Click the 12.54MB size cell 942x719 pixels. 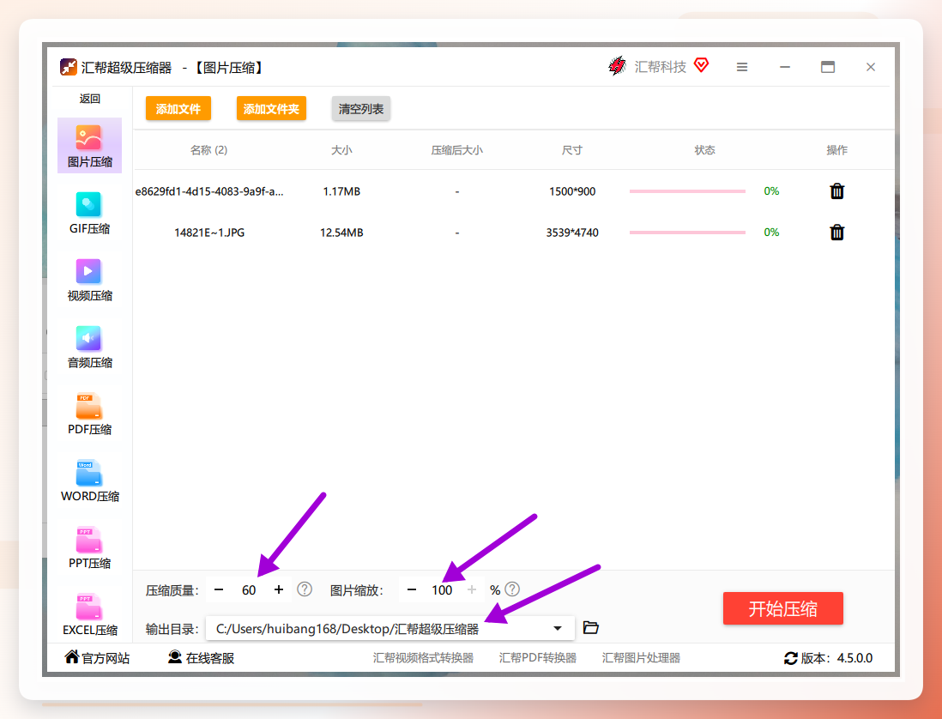tap(341, 232)
